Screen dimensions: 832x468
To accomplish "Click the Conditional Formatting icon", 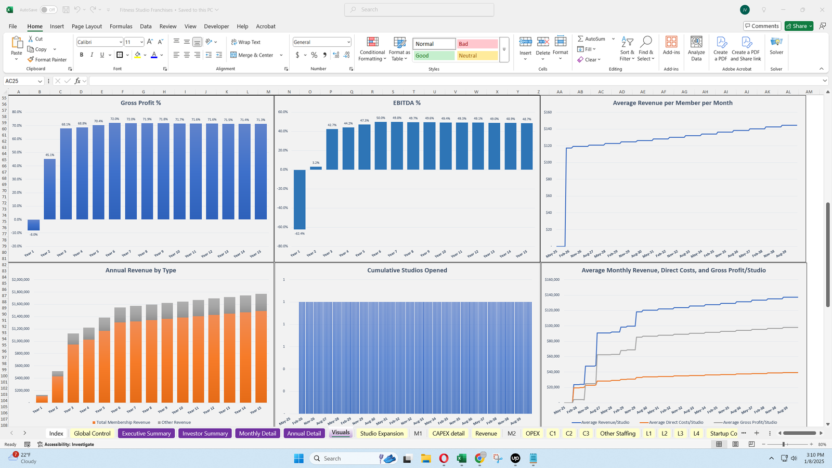I will [372, 43].
